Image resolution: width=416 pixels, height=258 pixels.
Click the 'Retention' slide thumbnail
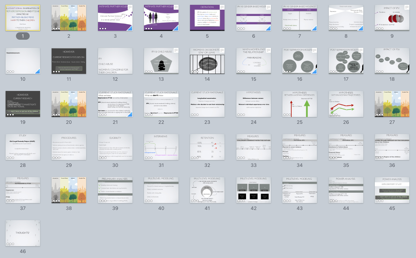(x=207, y=147)
